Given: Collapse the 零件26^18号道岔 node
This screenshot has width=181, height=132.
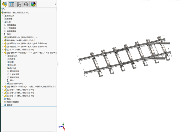Looking at the screenshot, I should pyautogui.click(x=2, y=53).
